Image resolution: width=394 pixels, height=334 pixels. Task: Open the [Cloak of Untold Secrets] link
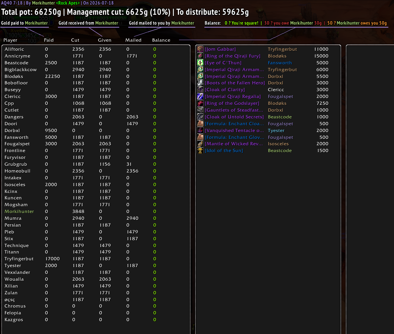[234, 117]
